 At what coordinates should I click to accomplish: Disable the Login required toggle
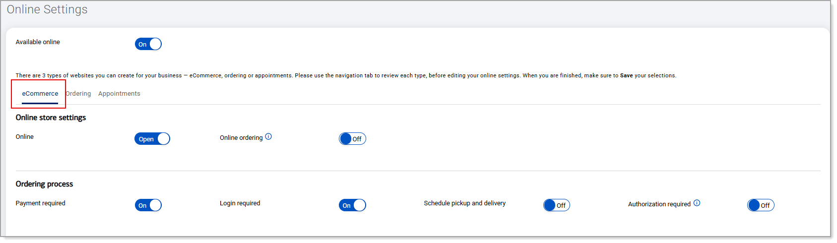coord(352,205)
